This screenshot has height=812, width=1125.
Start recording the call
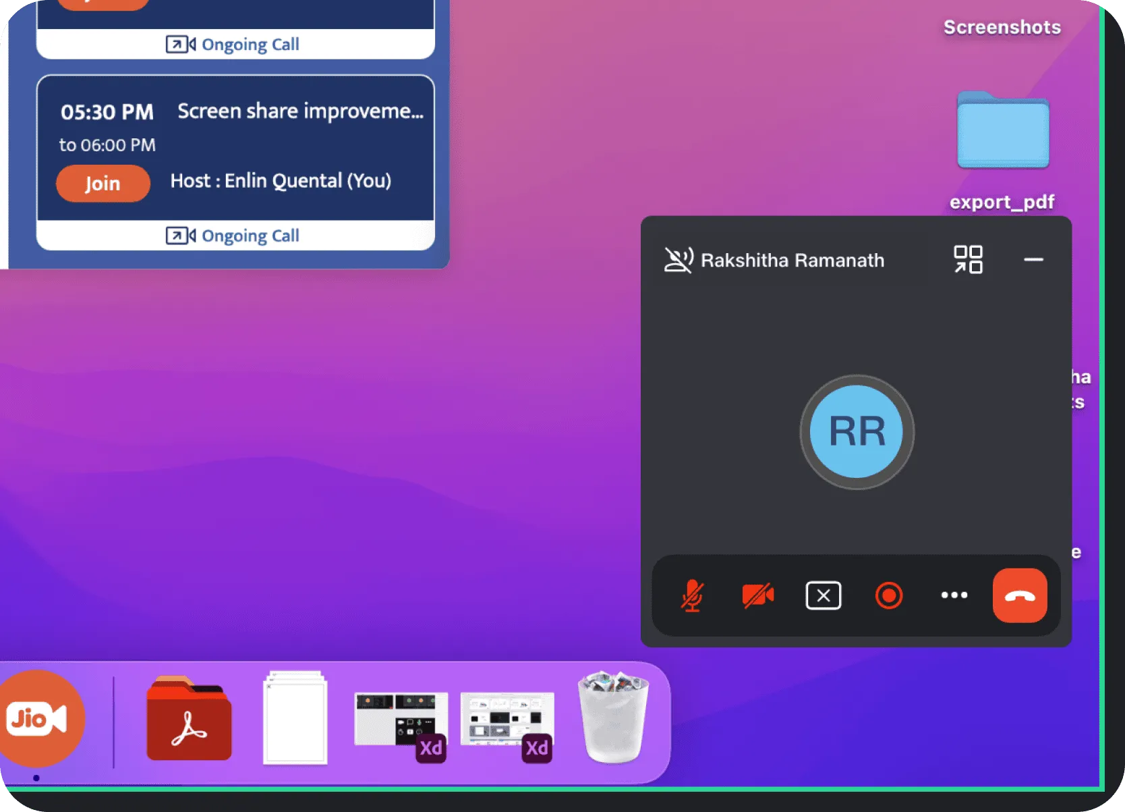pyautogui.click(x=888, y=595)
